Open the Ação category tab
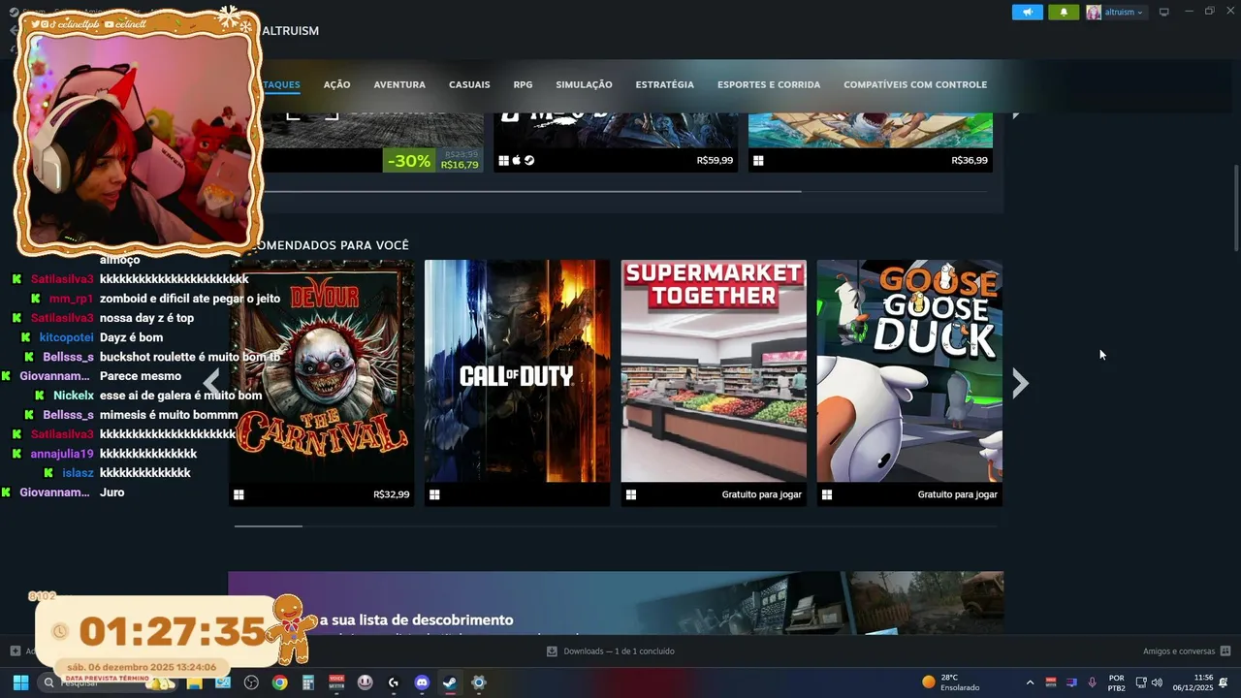 pos(336,84)
